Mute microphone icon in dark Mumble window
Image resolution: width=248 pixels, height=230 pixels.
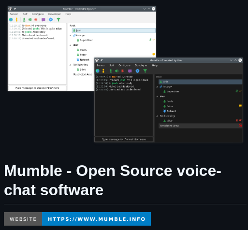(x=111, y=71)
